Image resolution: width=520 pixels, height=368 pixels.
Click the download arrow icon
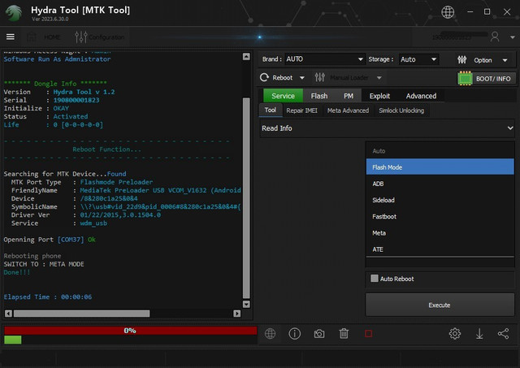(479, 334)
